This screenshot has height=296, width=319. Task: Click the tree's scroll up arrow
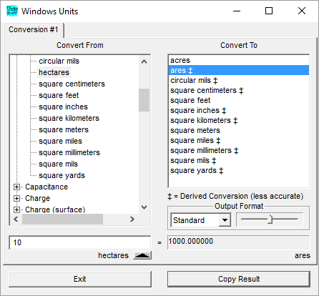click(x=144, y=61)
